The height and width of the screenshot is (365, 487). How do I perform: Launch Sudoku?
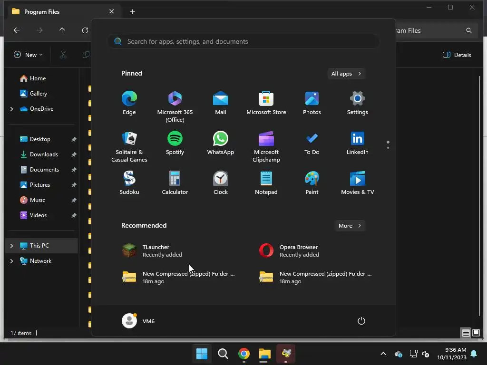129,183
